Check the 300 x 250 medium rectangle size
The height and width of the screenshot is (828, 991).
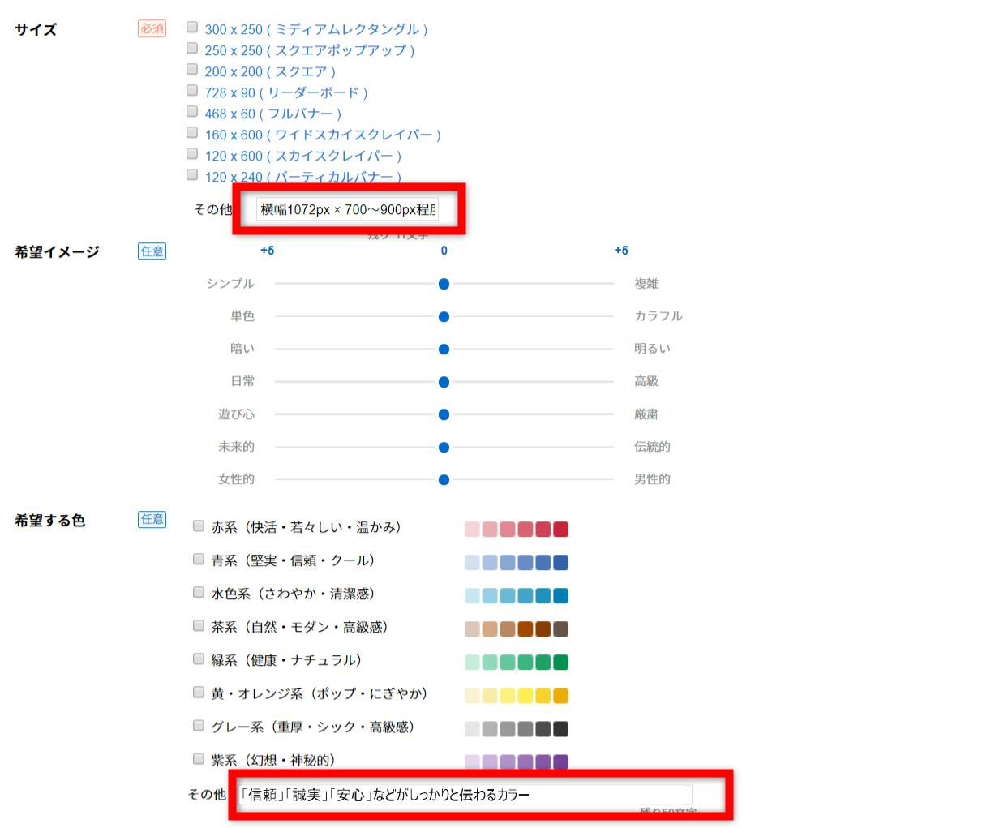coord(192,27)
